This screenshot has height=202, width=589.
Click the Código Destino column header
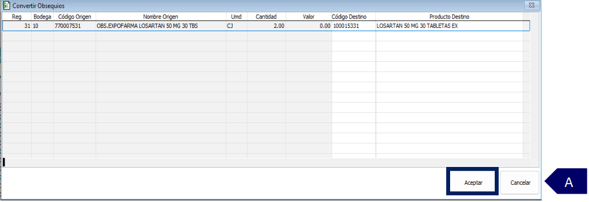354,17
